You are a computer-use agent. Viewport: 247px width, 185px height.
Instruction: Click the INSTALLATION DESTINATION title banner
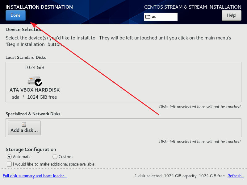pyautogui.click(x=39, y=7)
